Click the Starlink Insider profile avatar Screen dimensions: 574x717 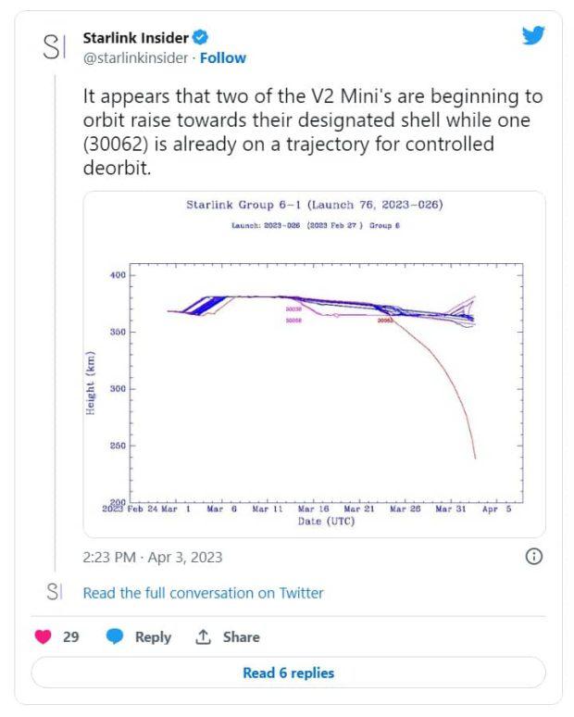[54, 47]
